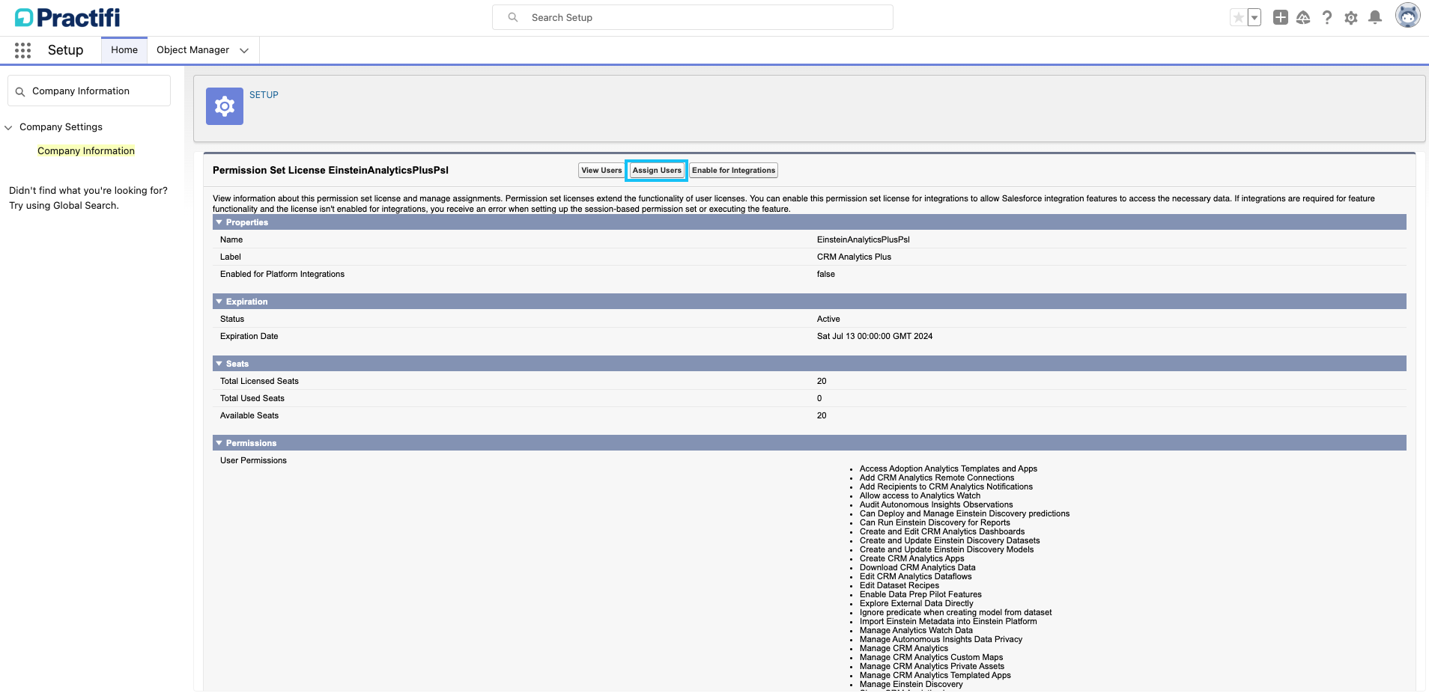The height and width of the screenshot is (696, 1429).
Task: Open the Setup gear menu icon
Action: pyautogui.click(x=1351, y=17)
